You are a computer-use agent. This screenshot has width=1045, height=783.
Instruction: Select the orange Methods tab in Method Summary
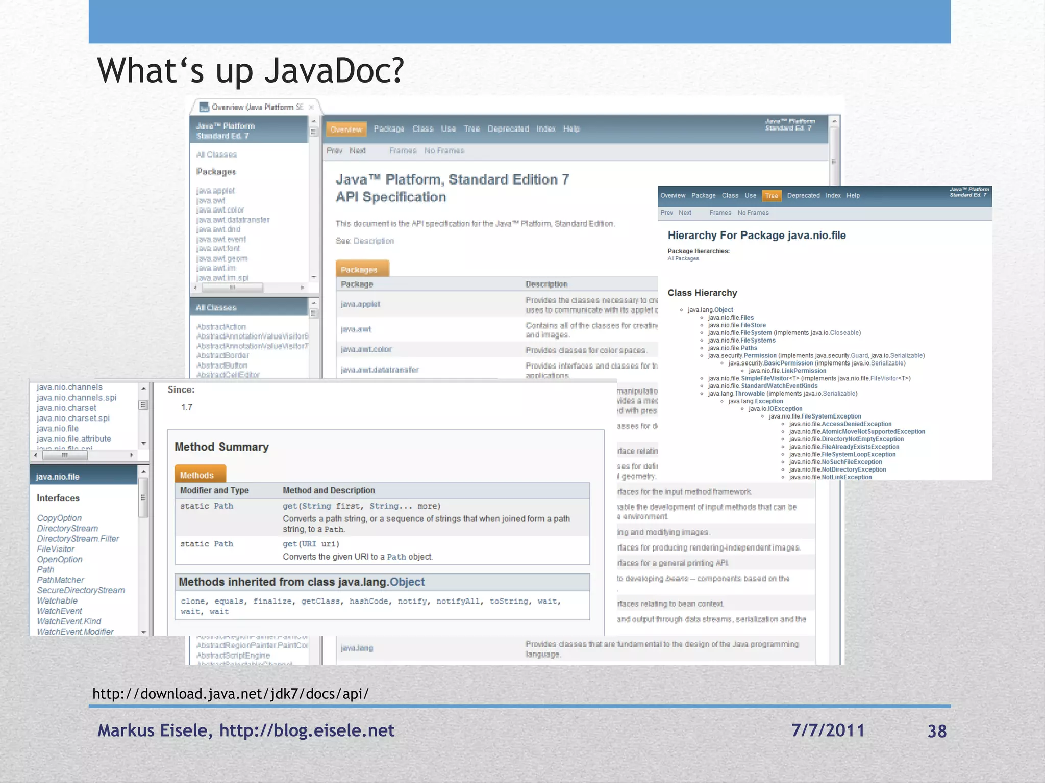tap(200, 474)
